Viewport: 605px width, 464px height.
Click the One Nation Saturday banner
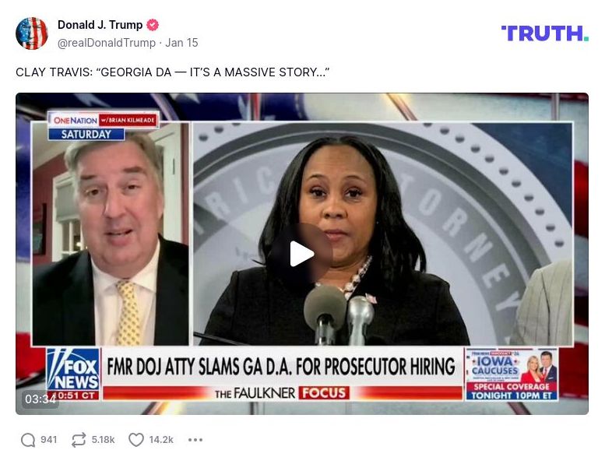tap(103, 126)
